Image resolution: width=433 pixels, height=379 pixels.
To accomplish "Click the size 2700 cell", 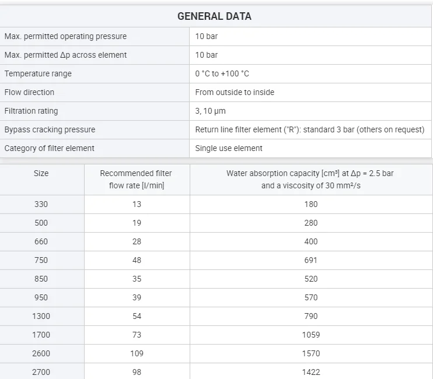I will pos(41,372).
